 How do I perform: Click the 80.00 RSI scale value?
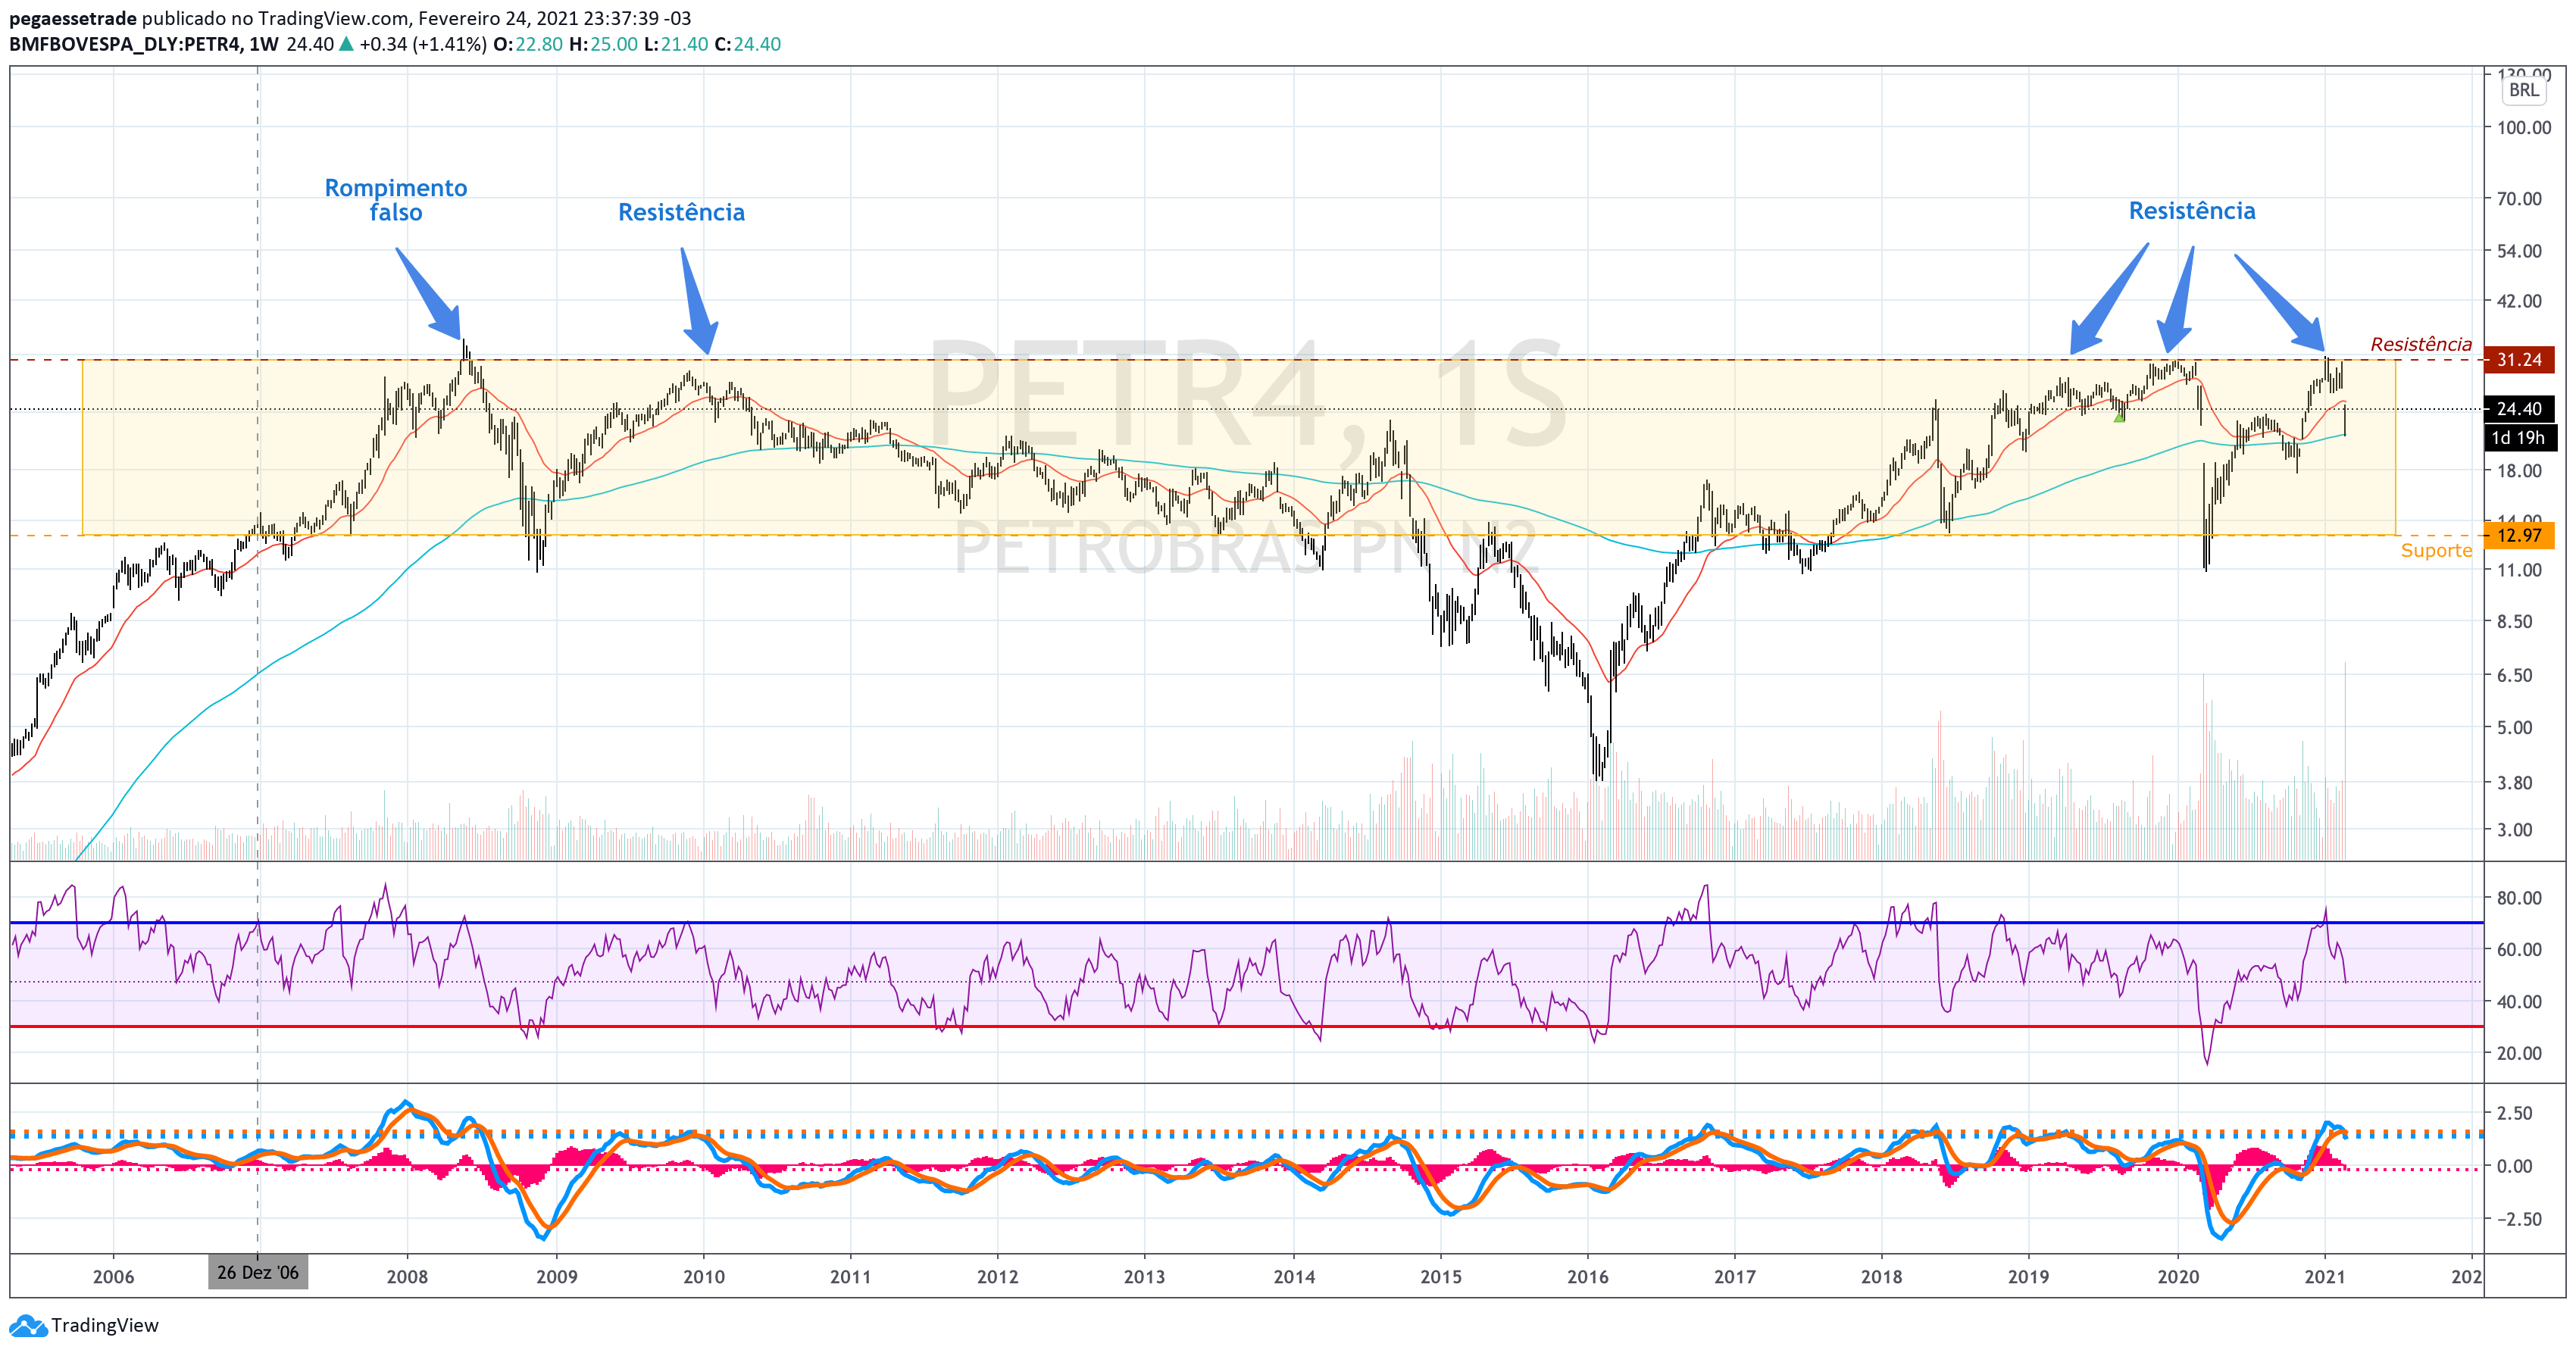[x=2519, y=898]
